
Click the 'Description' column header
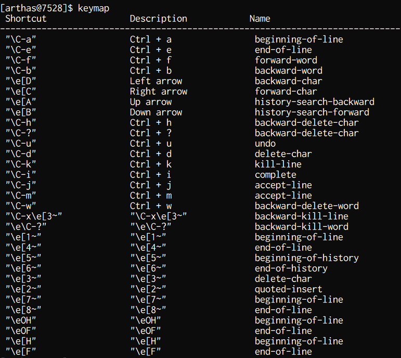pos(158,18)
